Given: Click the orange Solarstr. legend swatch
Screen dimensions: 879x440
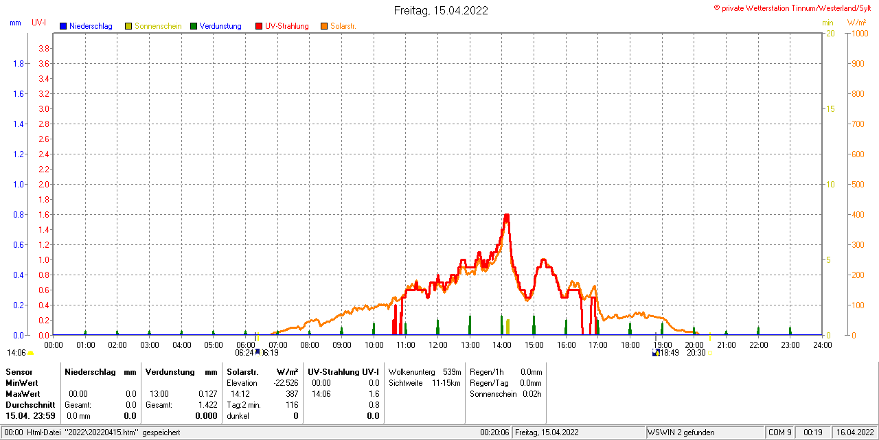Looking at the screenshot, I should click(324, 26).
